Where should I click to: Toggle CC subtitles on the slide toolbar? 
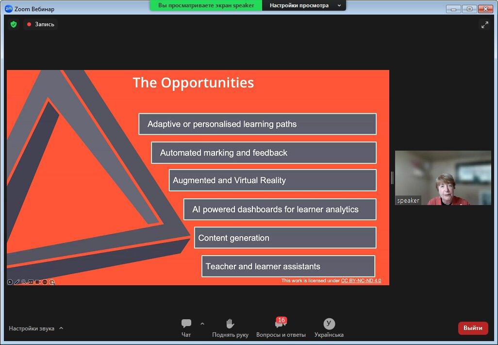click(x=31, y=282)
